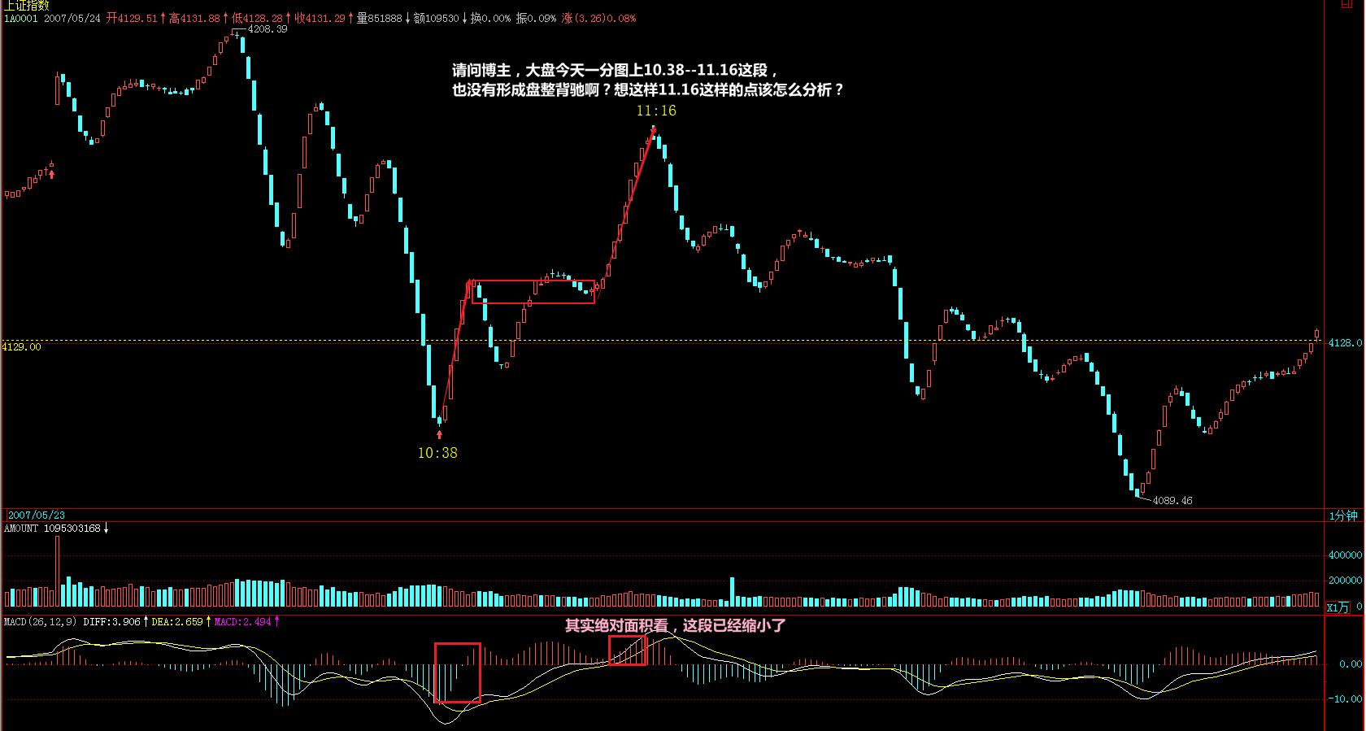Click the volume value 量851888

point(379,18)
